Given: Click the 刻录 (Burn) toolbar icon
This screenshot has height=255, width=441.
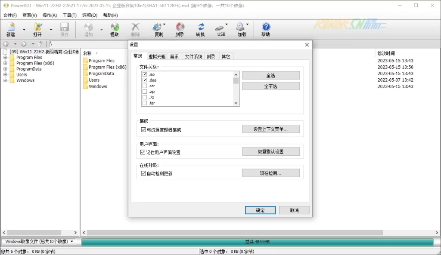Looking at the screenshot, I should pos(180,28).
